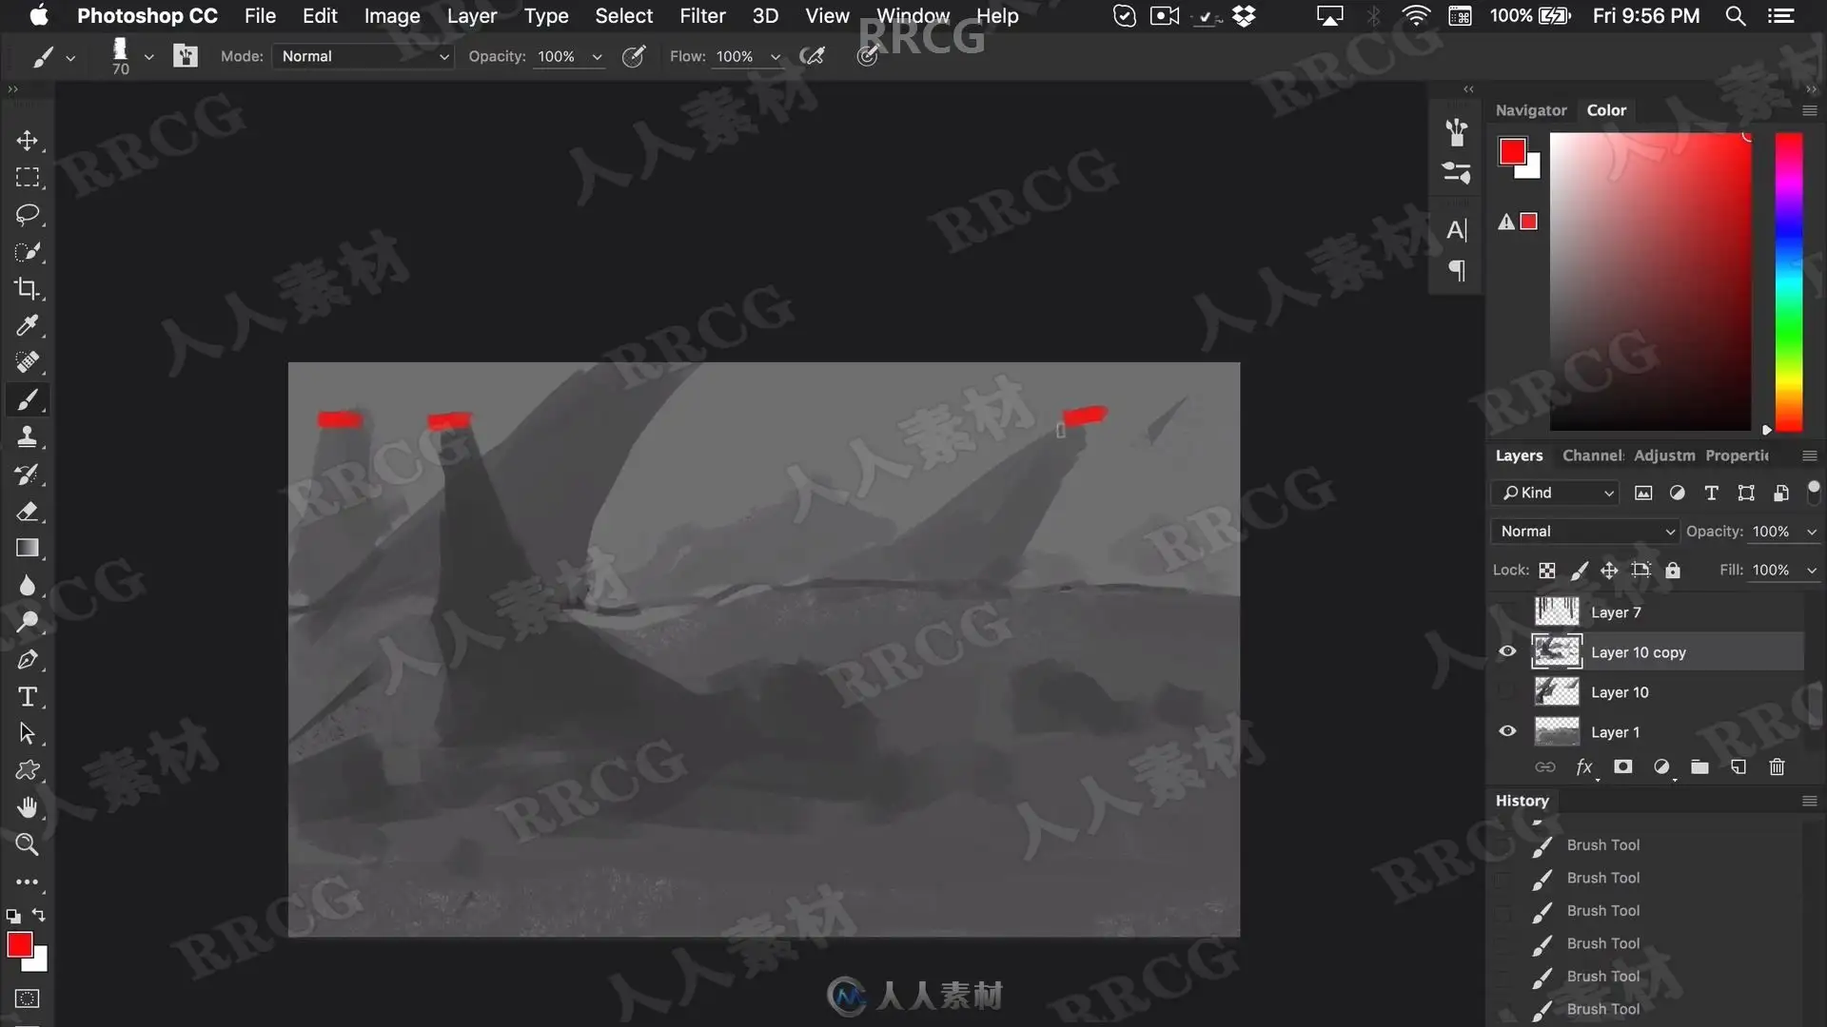Swap foreground and background colors

click(39, 915)
